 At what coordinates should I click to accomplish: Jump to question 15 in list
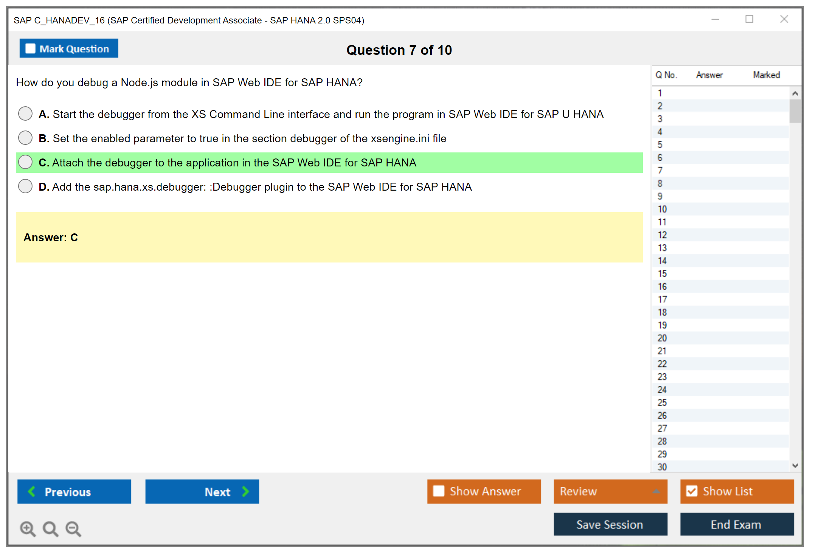coord(662,273)
